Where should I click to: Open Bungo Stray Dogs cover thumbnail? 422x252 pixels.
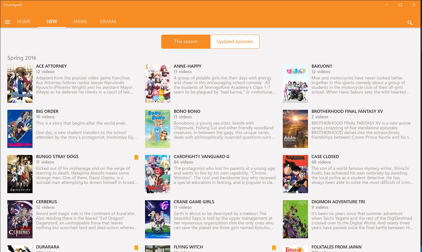(20, 174)
